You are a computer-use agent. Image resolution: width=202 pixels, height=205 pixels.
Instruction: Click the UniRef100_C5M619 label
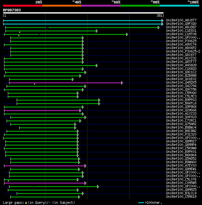coord(181,197)
